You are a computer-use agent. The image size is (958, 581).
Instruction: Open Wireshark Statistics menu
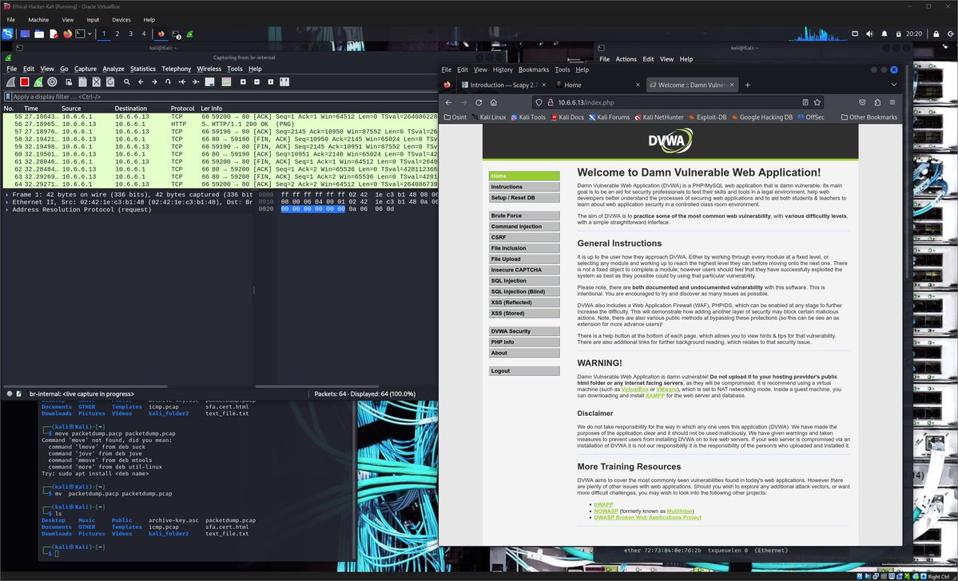coord(142,69)
